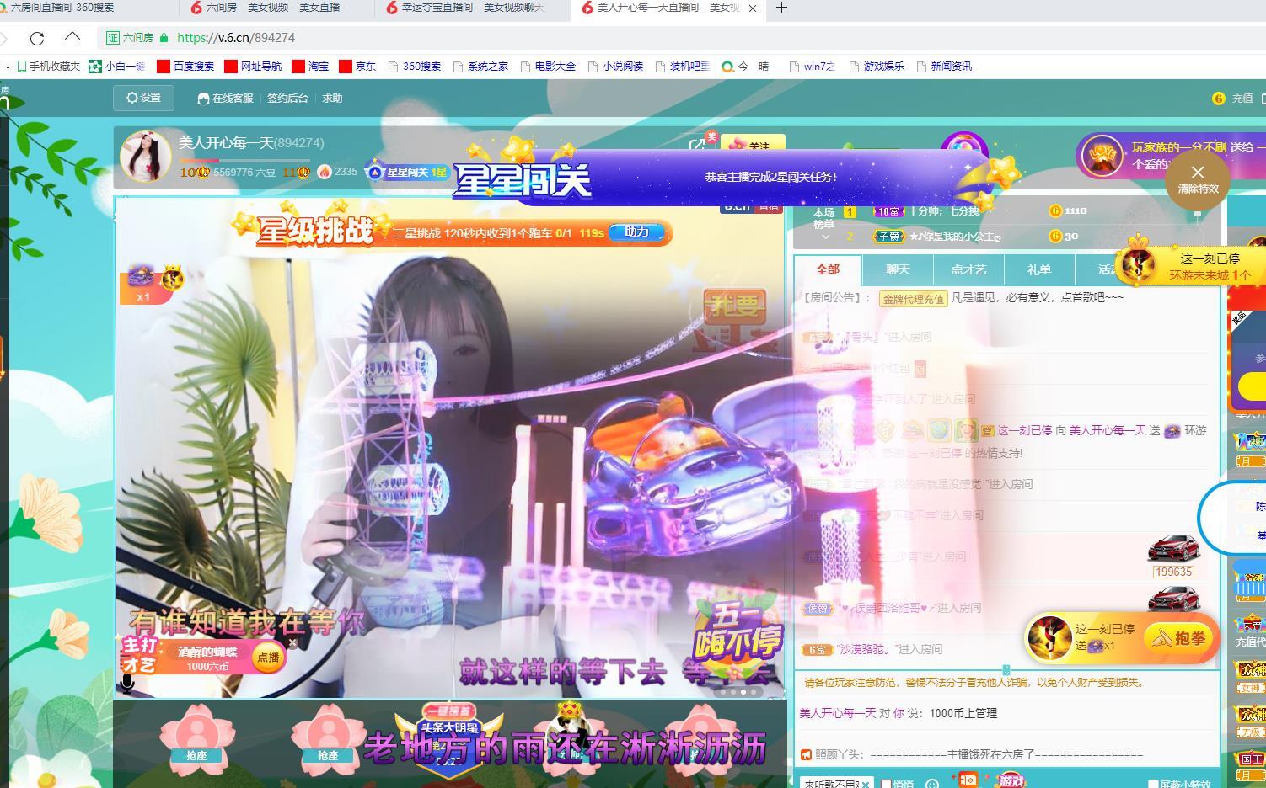Click the megaphone broadcast icon by 照顾丫头
The width and height of the screenshot is (1266, 788).
(806, 754)
